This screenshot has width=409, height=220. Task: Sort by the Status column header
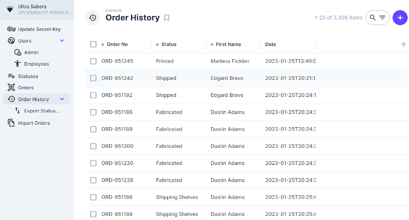tap(169, 44)
